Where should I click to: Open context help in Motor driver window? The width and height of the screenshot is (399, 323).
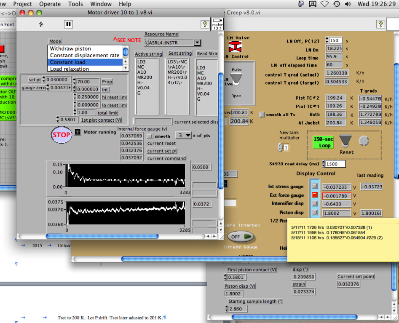(205, 24)
